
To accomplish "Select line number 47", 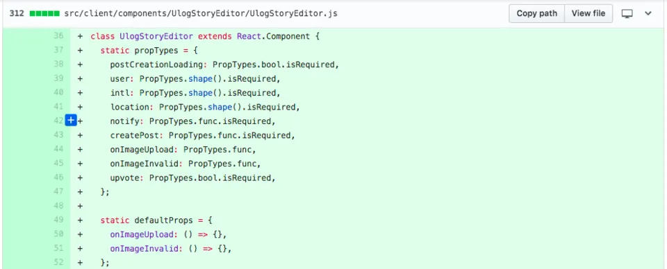I will click(x=58, y=192).
